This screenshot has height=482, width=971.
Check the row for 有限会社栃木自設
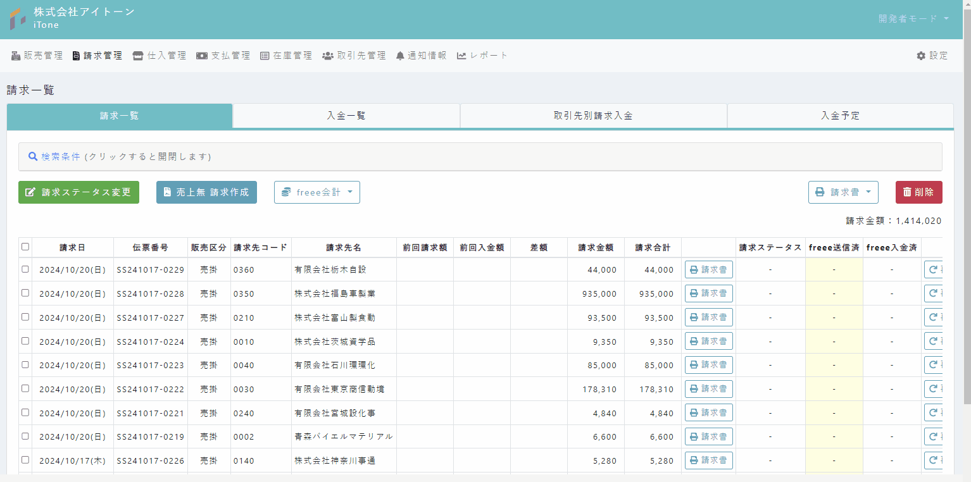tap(25, 269)
